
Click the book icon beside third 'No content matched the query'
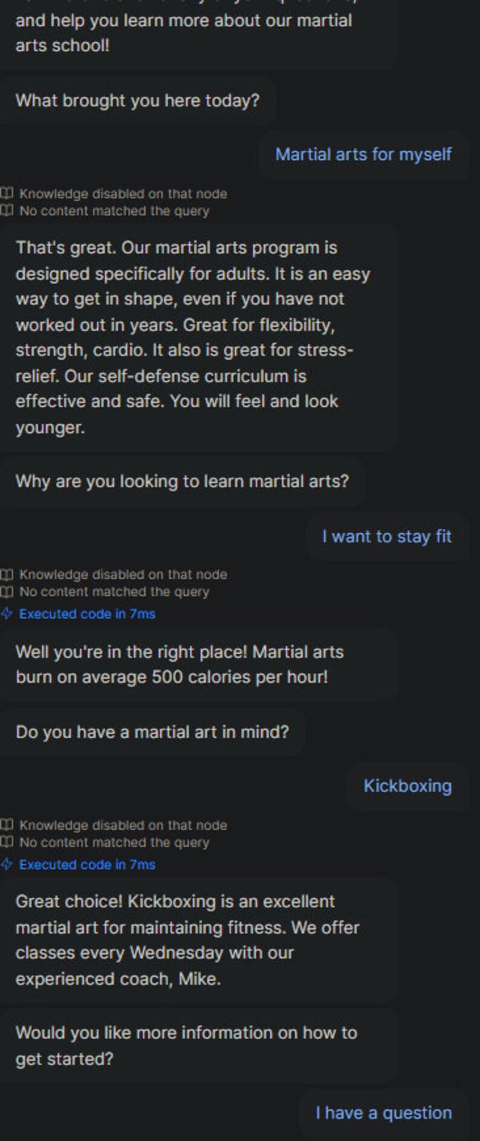(7, 842)
